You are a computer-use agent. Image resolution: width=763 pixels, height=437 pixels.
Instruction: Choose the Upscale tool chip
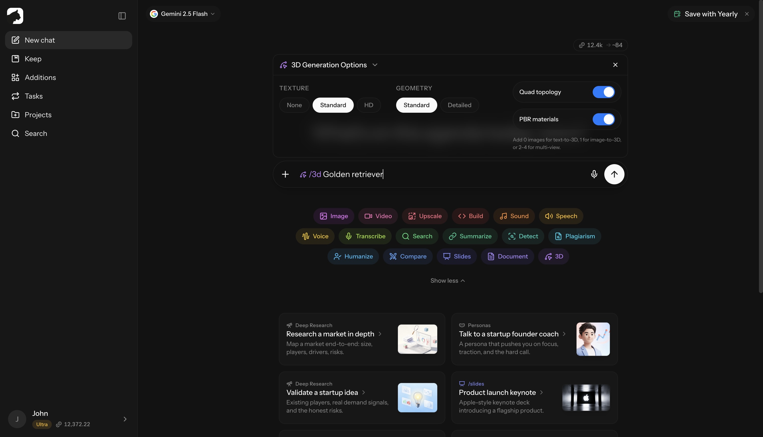tap(425, 216)
